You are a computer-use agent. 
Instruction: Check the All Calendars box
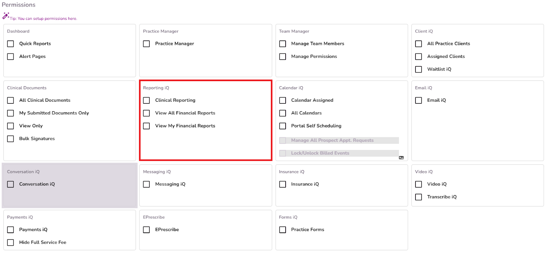[x=283, y=113]
